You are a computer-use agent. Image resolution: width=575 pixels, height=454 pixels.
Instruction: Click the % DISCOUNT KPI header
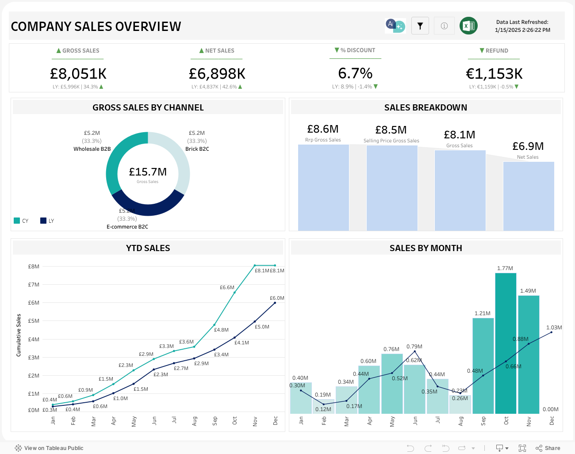[355, 50]
